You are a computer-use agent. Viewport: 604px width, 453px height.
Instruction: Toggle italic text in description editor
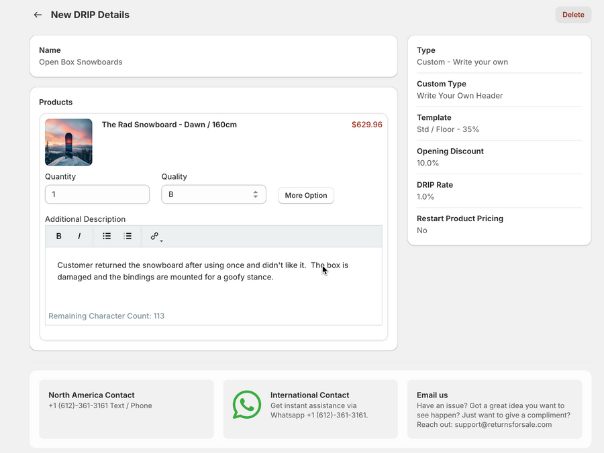[79, 236]
